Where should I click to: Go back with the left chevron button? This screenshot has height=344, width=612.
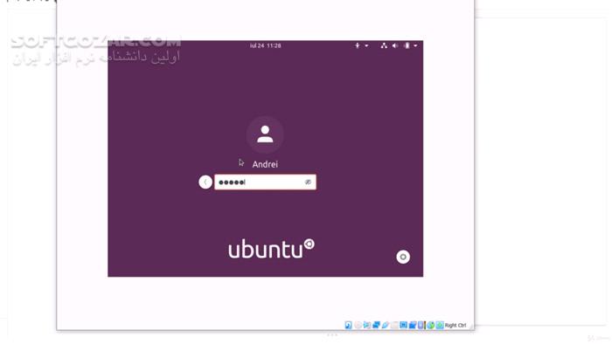[205, 182]
